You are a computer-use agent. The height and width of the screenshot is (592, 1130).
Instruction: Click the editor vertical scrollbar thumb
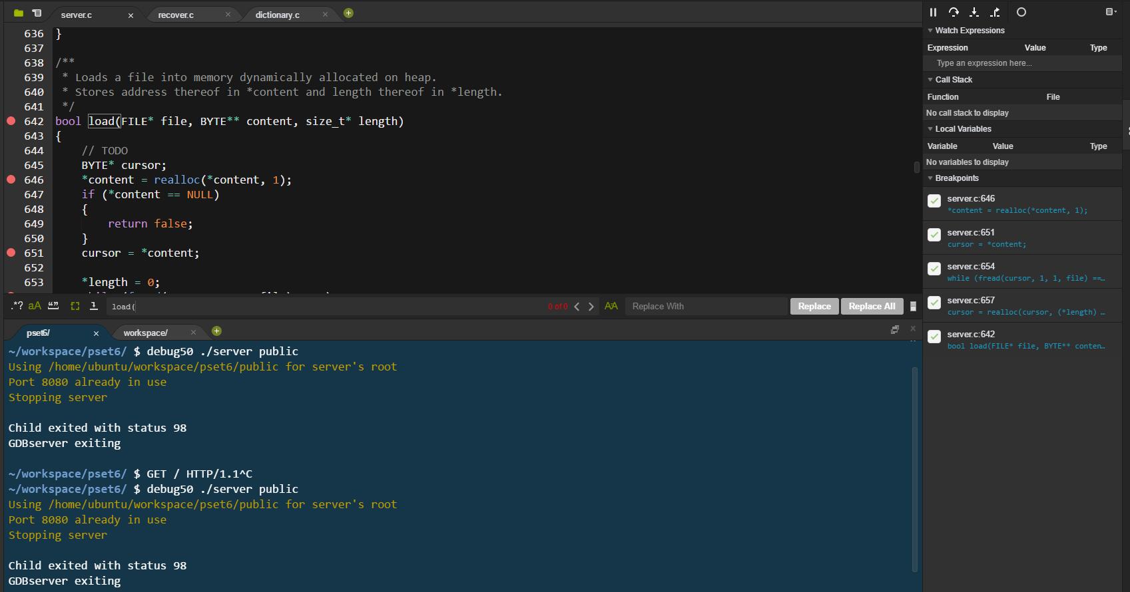click(x=916, y=167)
